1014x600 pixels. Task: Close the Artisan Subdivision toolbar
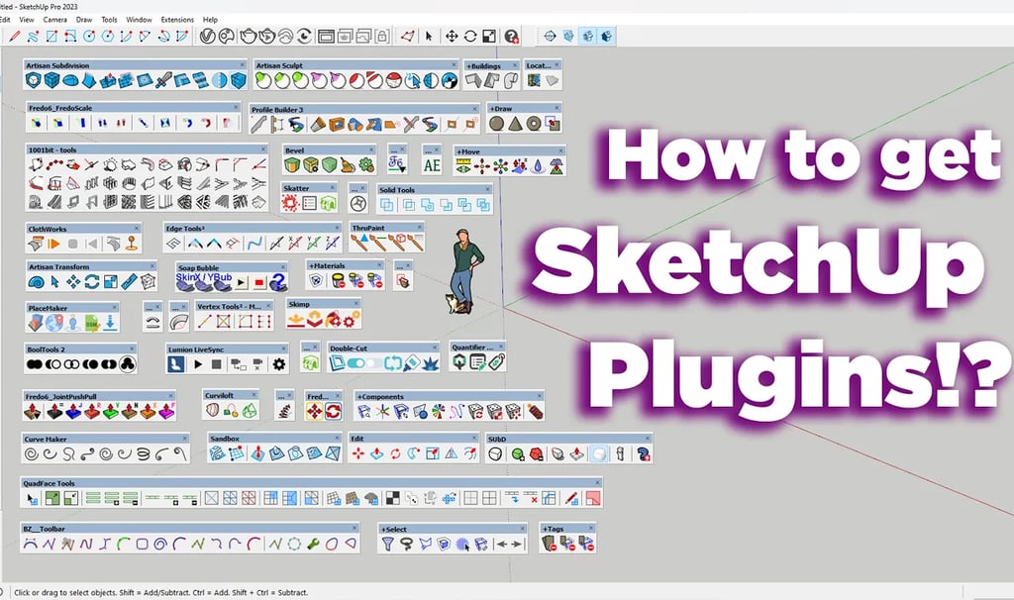pos(243,65)
